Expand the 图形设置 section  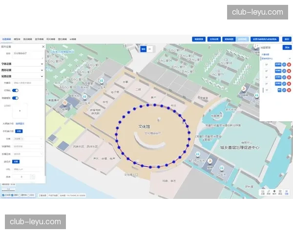pos(22,70)
